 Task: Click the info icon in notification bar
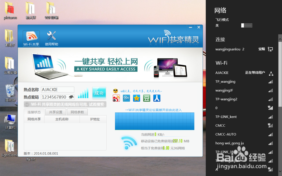(27, 104)
